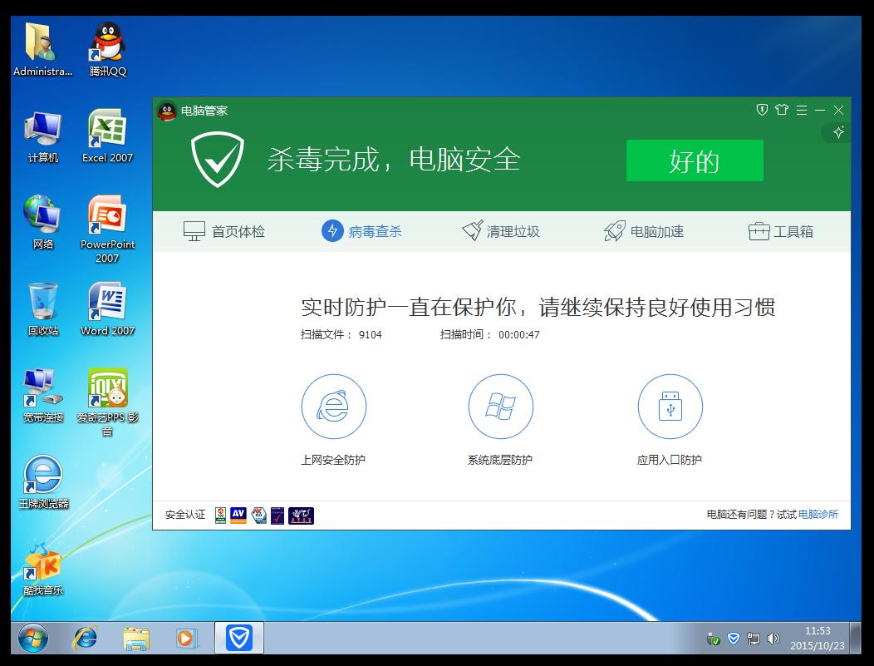Launch Windows Media Player from the taskbar
Screen dimensions: 874x666
tap(187, 638)
